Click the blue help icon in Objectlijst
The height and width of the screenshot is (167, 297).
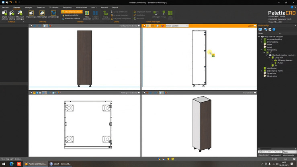click(274, 29)
